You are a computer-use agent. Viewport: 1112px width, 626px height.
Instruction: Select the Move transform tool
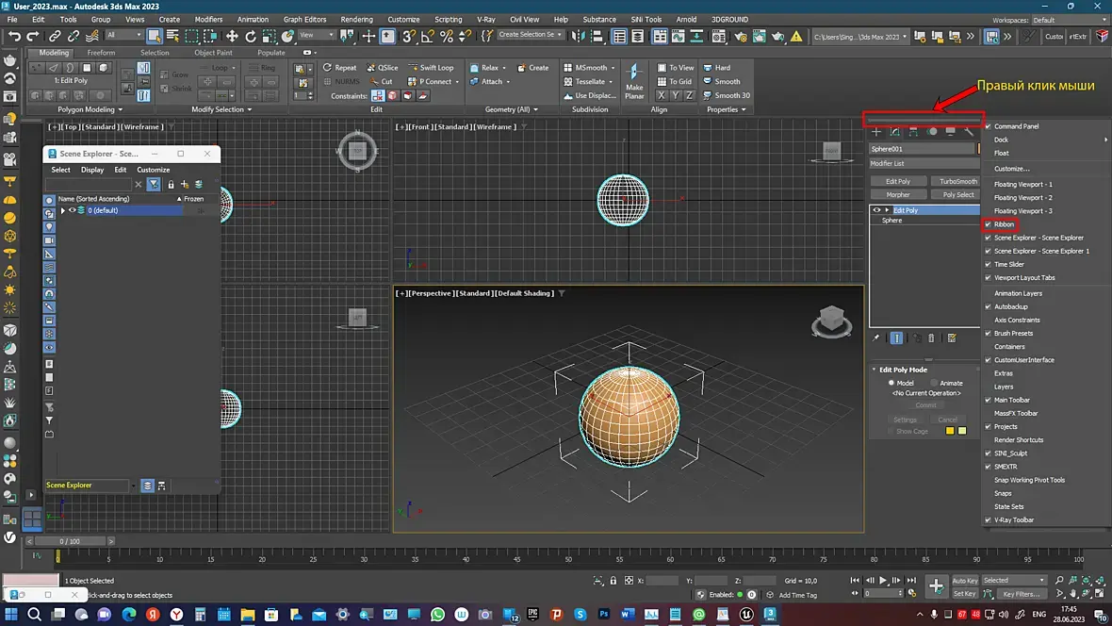pos(232,36)
